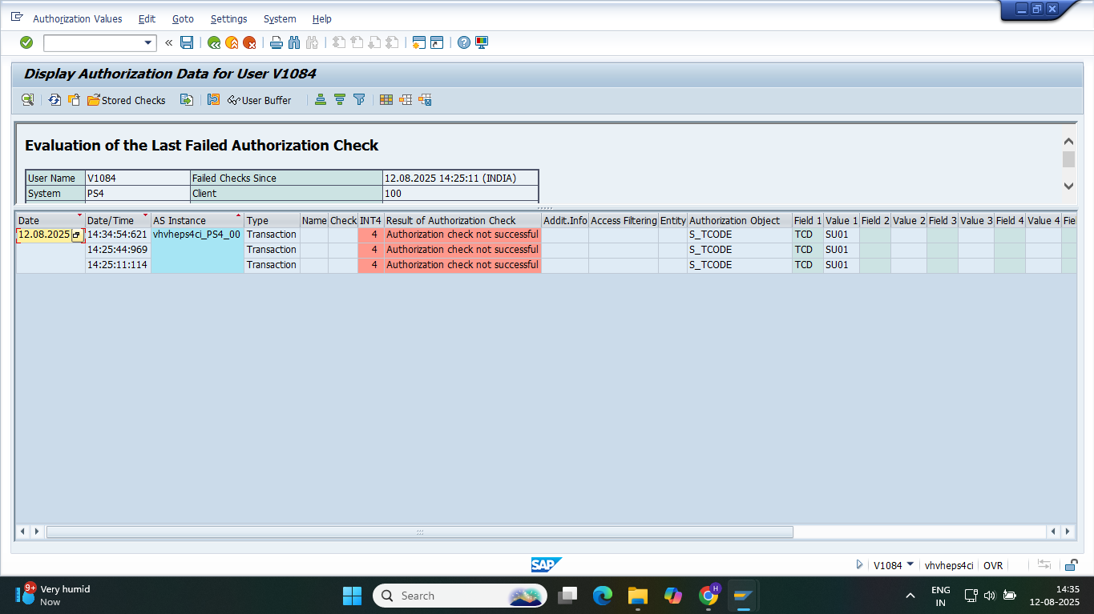Click the red Cancel icon
The width and height of the screenshot is (1094, 614).
pos(249,42)
